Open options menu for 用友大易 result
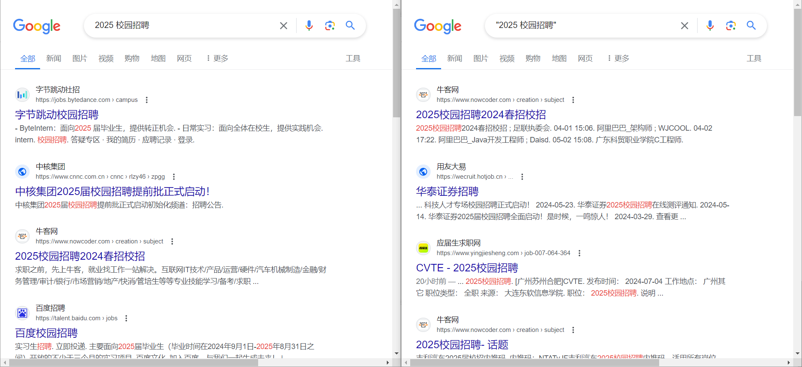 [522, 177]
